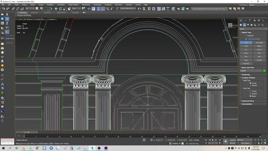
Task: Select Bezier under Drag Type
Action: click(x=250, y=96)
